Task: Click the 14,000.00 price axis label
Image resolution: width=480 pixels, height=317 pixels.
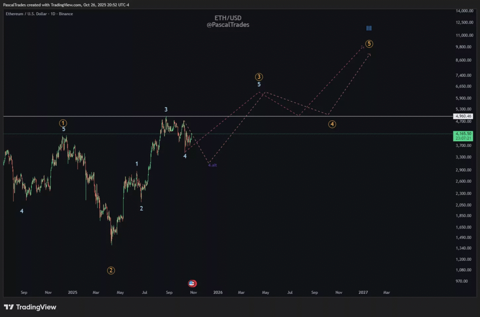Action: coord(464,11)
